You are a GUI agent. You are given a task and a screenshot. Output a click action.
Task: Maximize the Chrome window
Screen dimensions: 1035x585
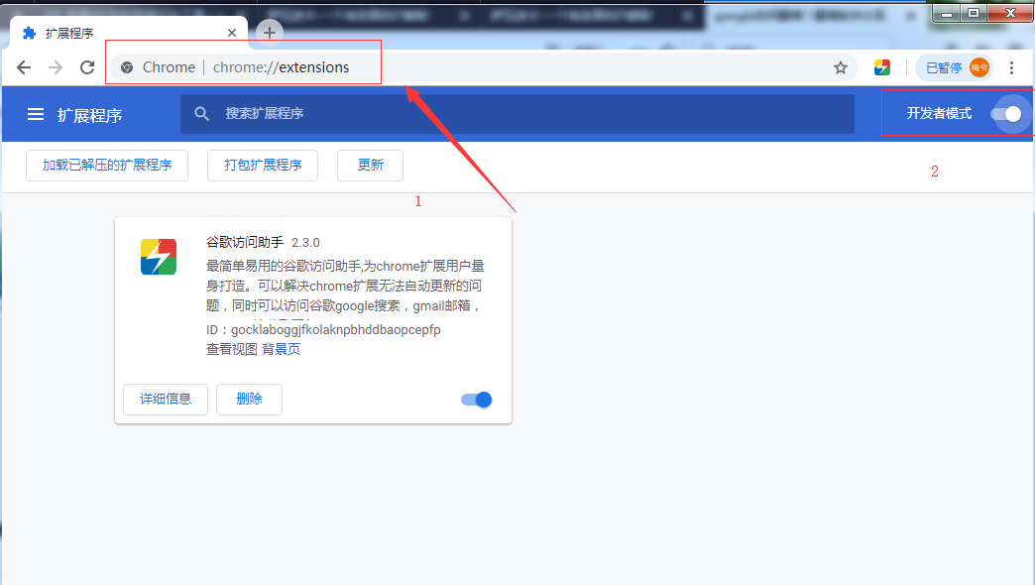click(x=973, y=13)
